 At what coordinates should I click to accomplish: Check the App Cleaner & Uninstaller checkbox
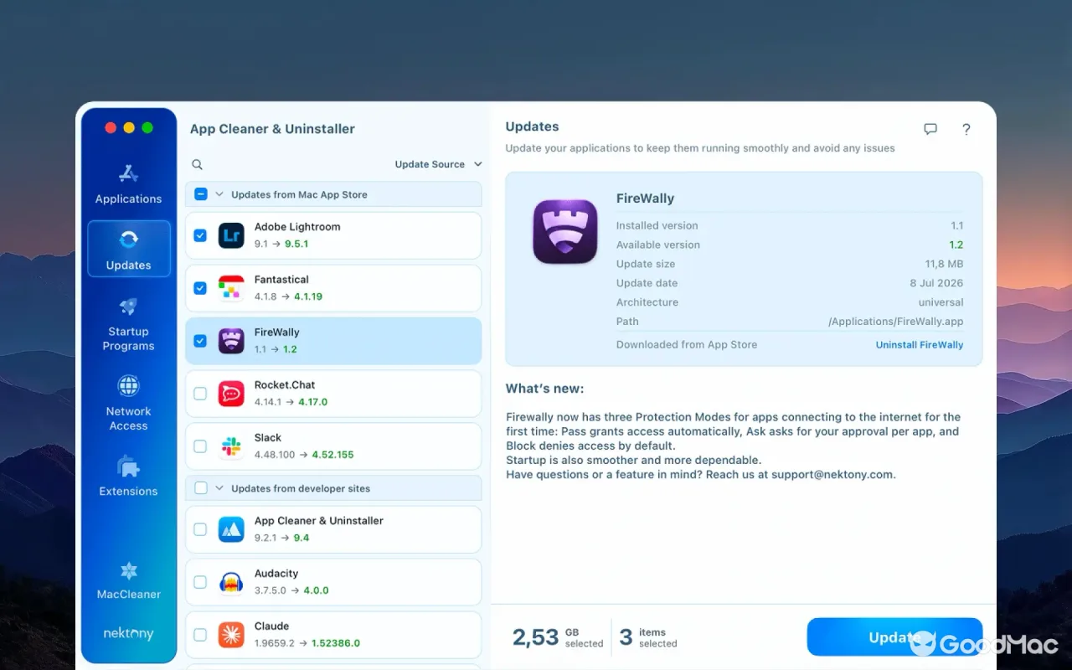click(x=200, y=529)
